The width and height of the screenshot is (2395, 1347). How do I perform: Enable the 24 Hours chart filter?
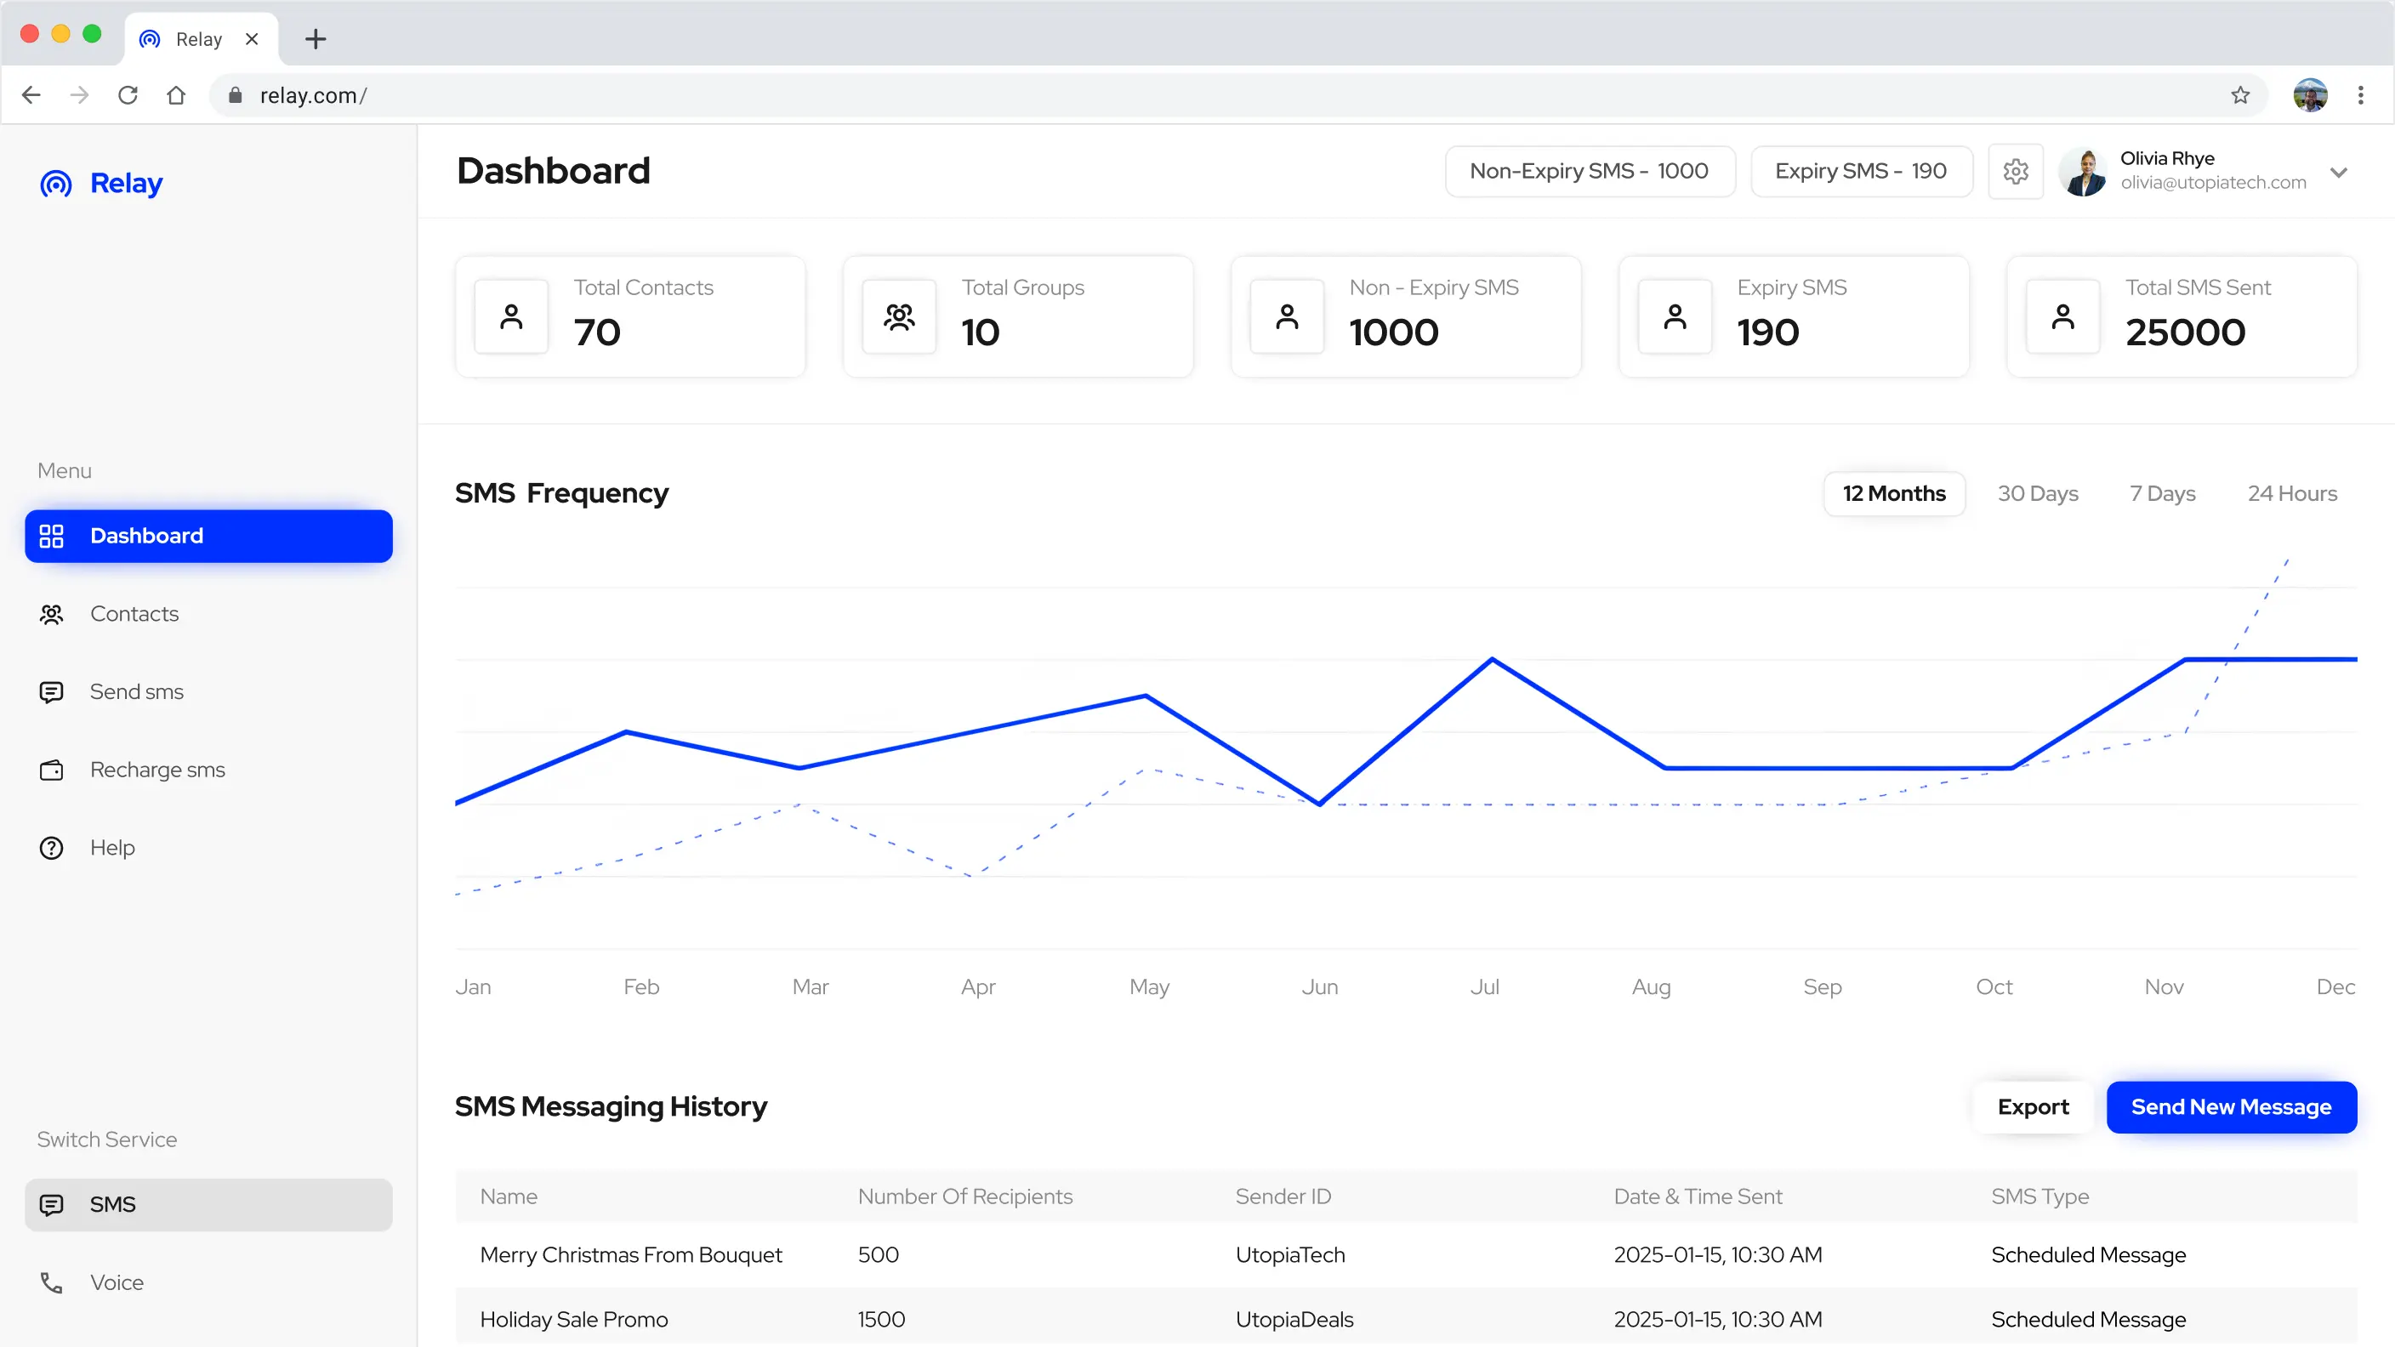click(x=2293, y=493)
